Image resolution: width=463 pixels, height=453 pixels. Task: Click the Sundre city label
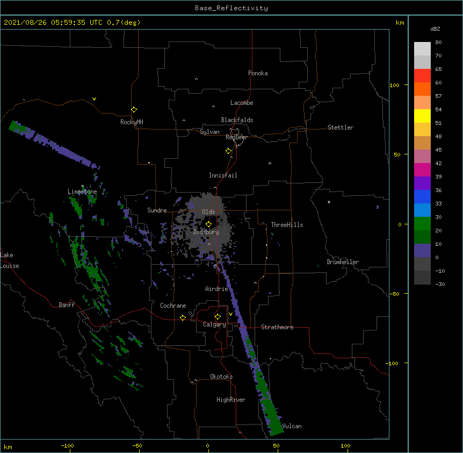click(157, 210)
